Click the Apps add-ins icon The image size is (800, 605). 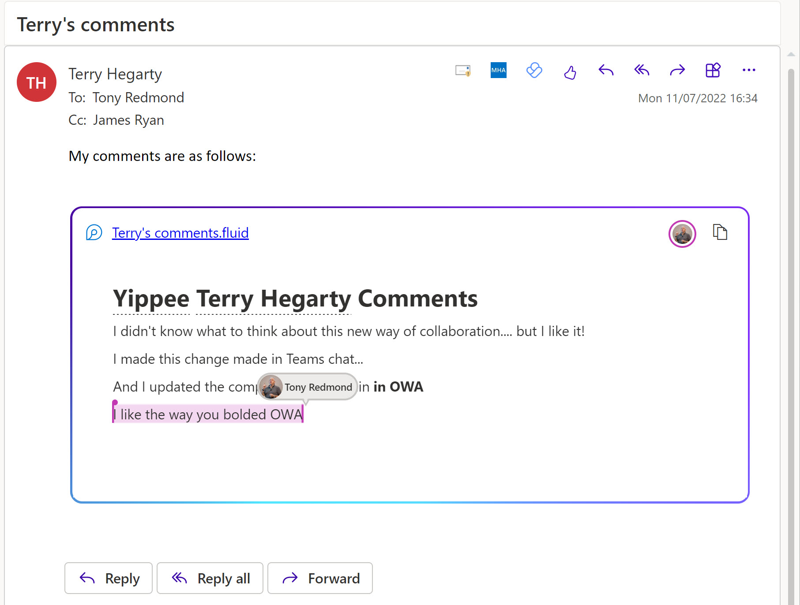(x=713, y=71)
